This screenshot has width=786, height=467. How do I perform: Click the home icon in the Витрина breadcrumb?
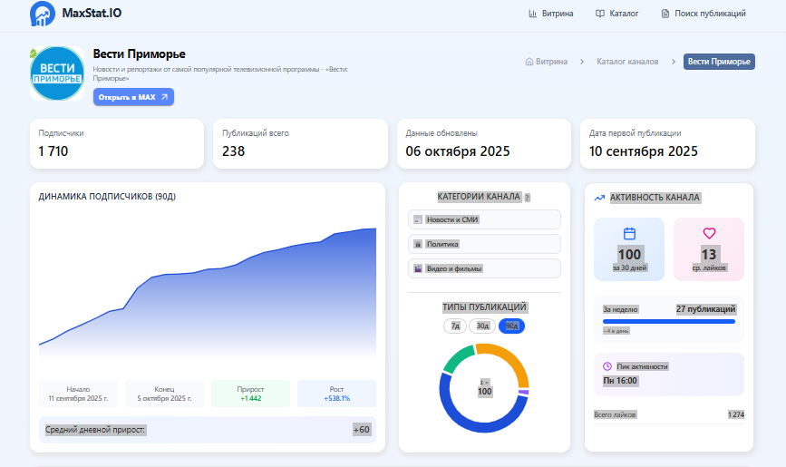click(x=529, y=62)
